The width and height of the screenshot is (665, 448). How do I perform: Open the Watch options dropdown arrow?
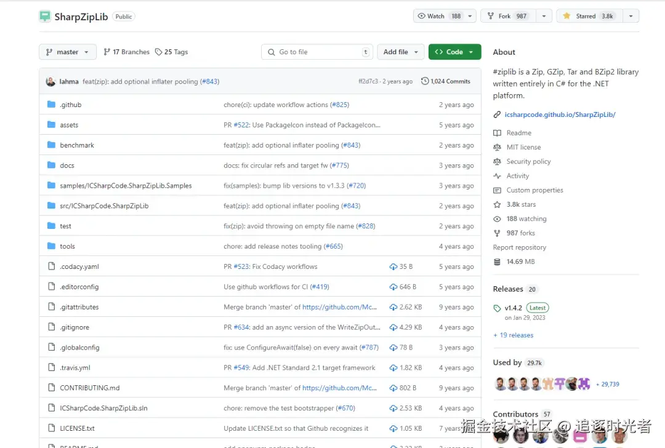pyautogui.click(x=470, y=16)
